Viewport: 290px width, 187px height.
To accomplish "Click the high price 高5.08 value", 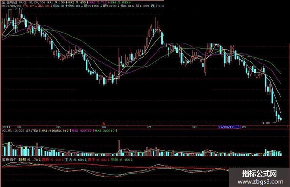I will tap(44, 6).
